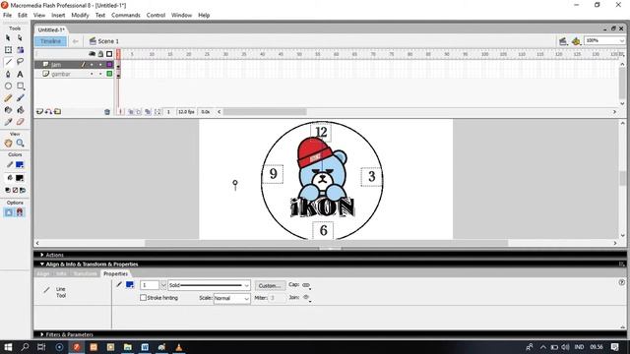Toggle visibility dot of jam layer
The image size is (630, 354).
92,65
